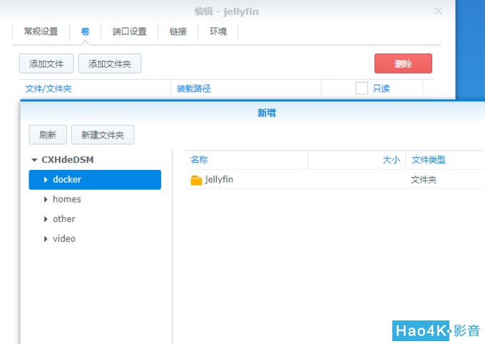Open the 端口设置 tab
The height and width of the screenshot is (344, 485).
129,31
